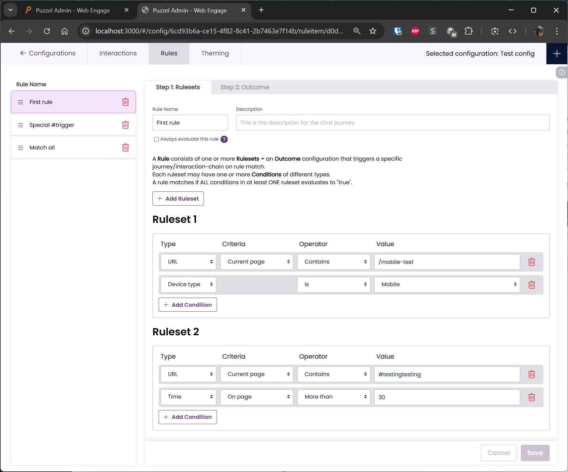Remove the /mobile-test URL condition
This screenshot has height=472, width=568.
(531, 262)
